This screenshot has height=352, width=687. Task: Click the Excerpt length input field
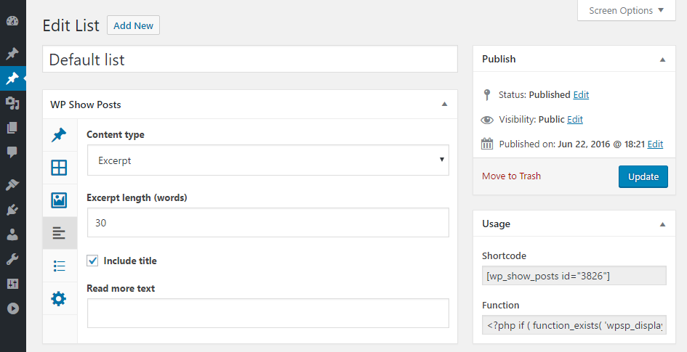[268, 223]
